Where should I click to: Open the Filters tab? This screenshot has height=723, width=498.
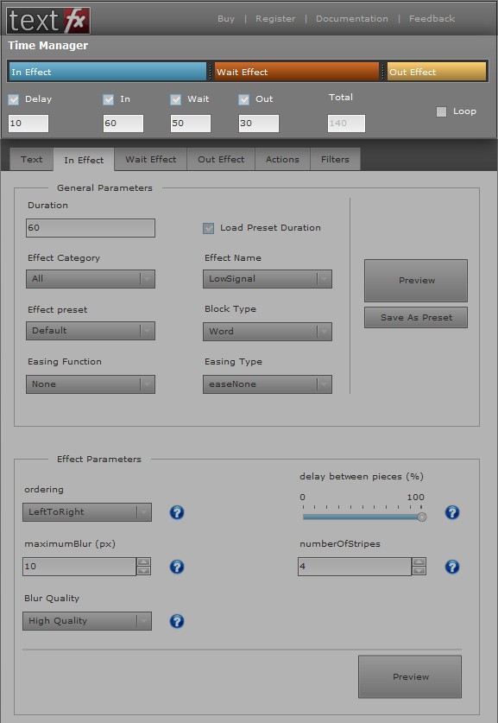coord(335,160)
